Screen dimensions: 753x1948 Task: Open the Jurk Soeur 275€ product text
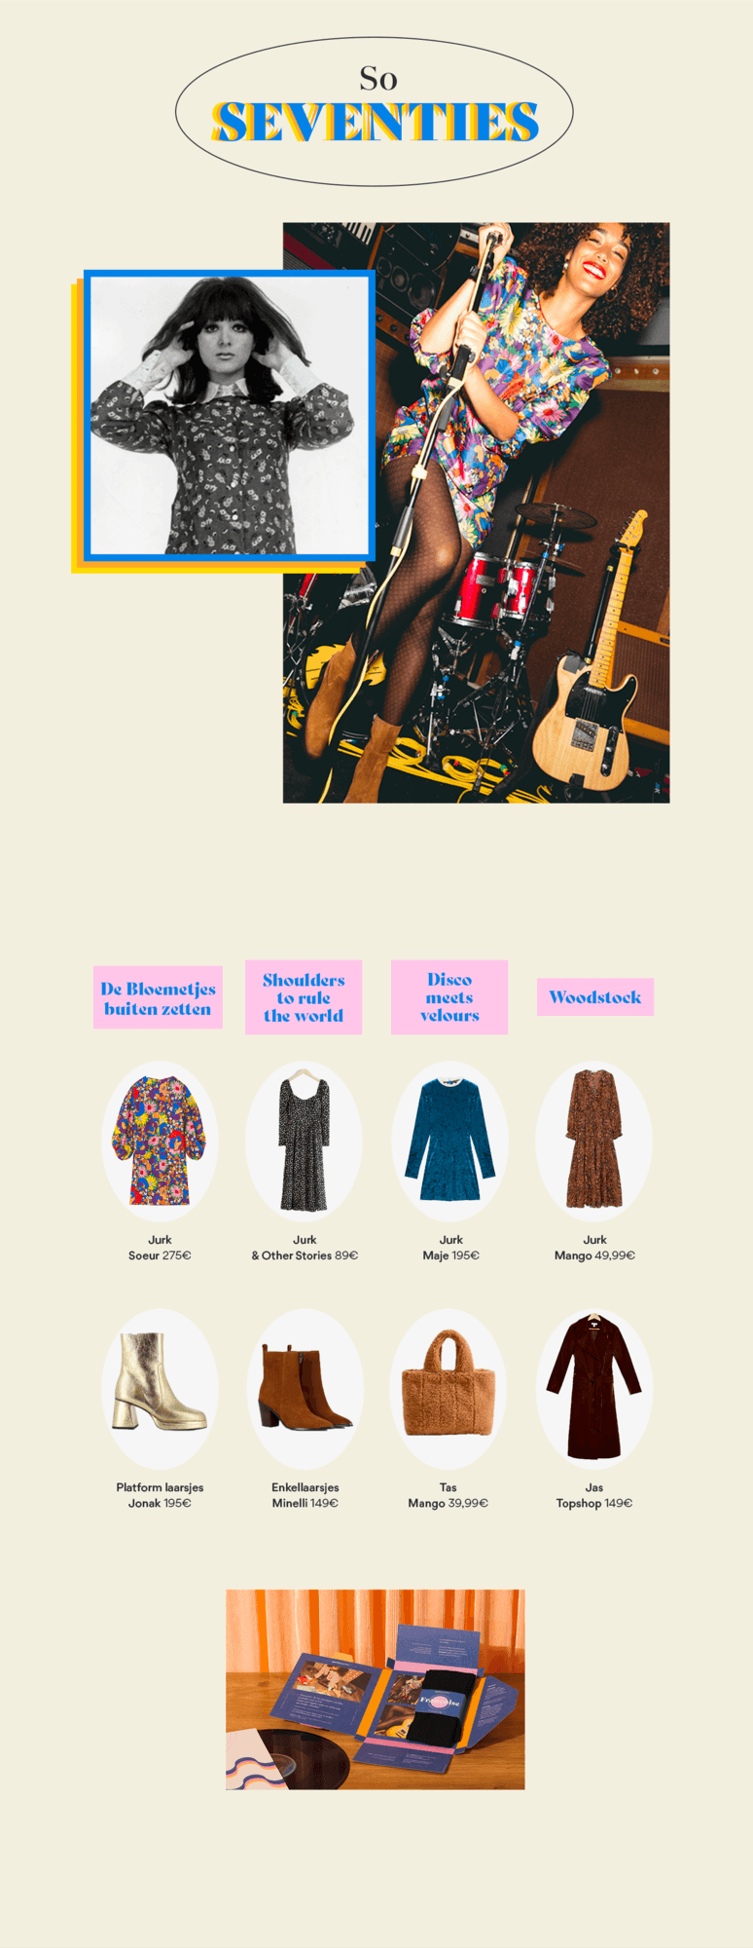point(160,1248)
